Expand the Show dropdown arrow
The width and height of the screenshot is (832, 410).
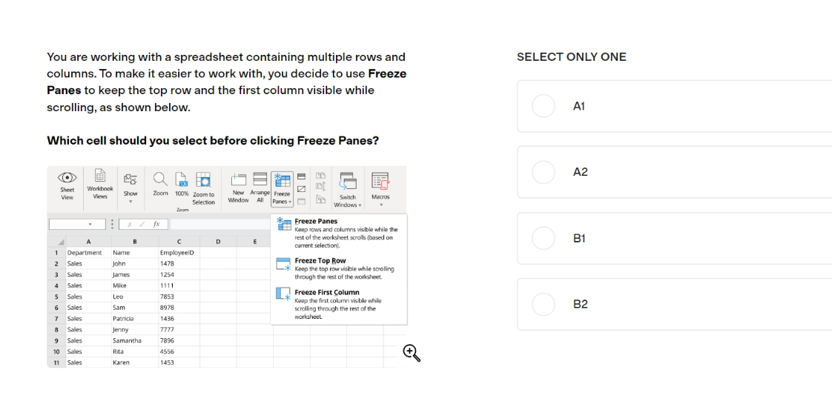click(x=131, y=202)
